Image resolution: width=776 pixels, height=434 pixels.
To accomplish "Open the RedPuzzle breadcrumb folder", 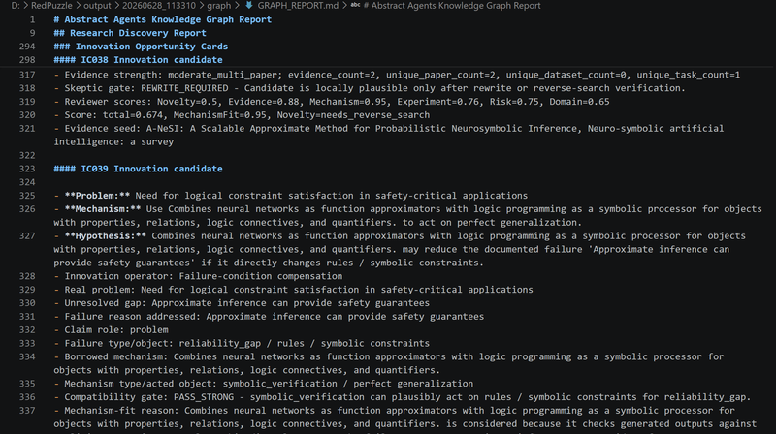I will coord(51,6).
